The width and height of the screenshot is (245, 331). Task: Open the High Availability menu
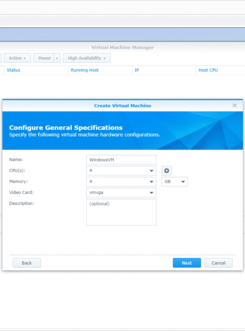tap(87, 58)
